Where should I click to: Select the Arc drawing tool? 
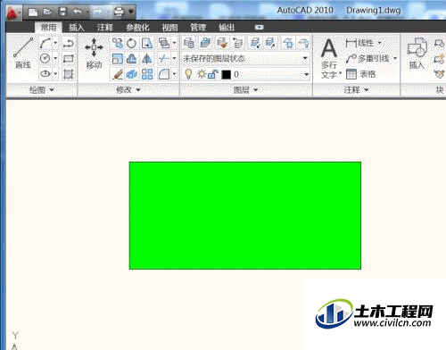(45, 43)
